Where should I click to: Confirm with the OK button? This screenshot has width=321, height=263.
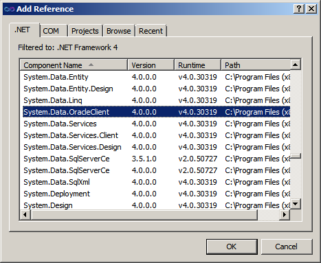pos(232,247)
